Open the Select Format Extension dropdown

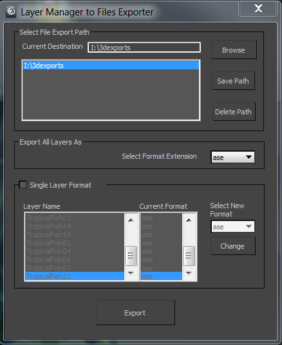coord(233,157)
